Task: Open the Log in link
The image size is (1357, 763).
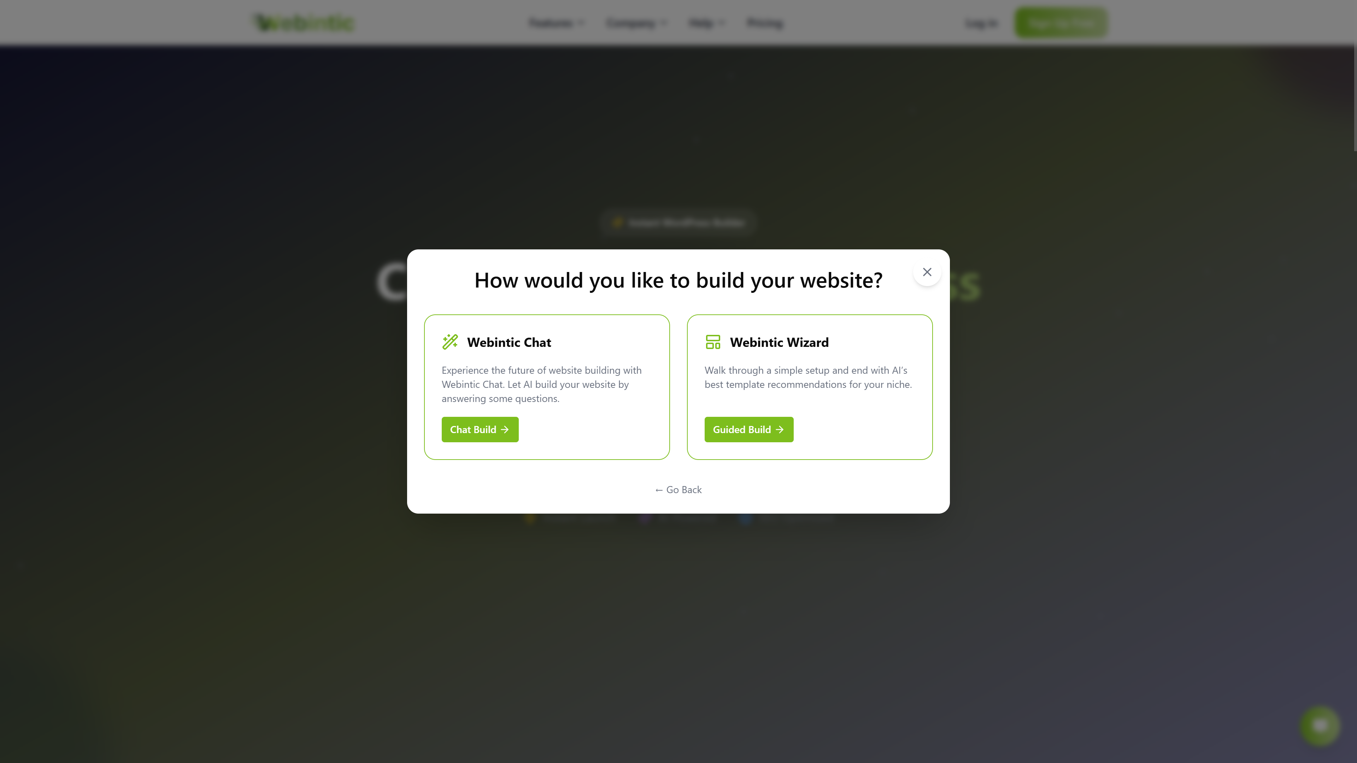Action: tap(981, 23)
